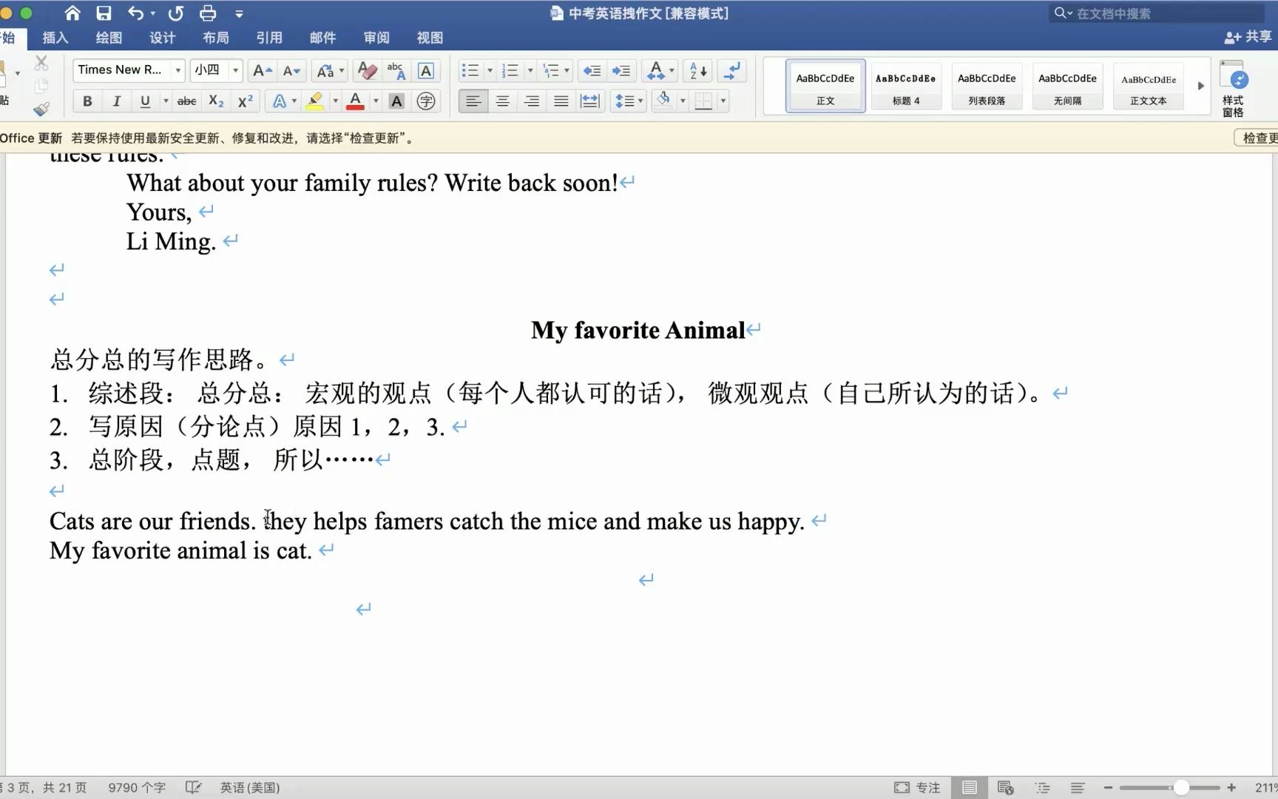The height and width of the screenshot is (799, 1278).
Task: Align text to the right
Action: pos(532,101)
